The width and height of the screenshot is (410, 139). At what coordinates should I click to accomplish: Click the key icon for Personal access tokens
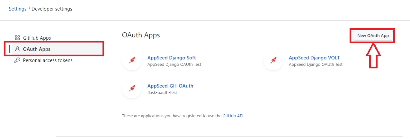pyautogui.click(x=17, y=60)
